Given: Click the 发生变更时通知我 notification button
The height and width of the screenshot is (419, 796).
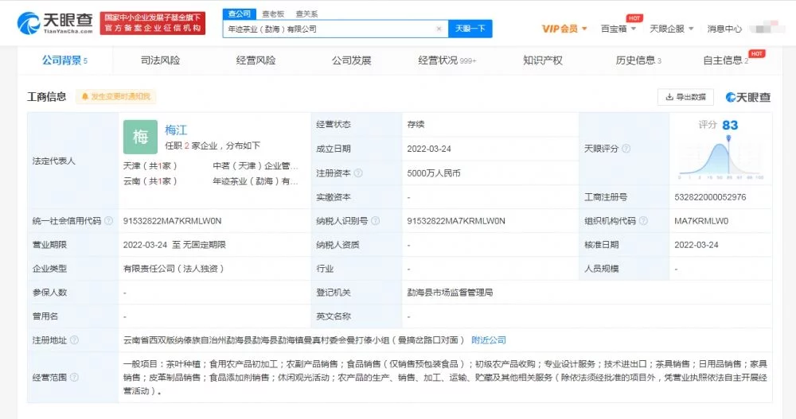Looking at the screenshot, I should pos(115,96).
